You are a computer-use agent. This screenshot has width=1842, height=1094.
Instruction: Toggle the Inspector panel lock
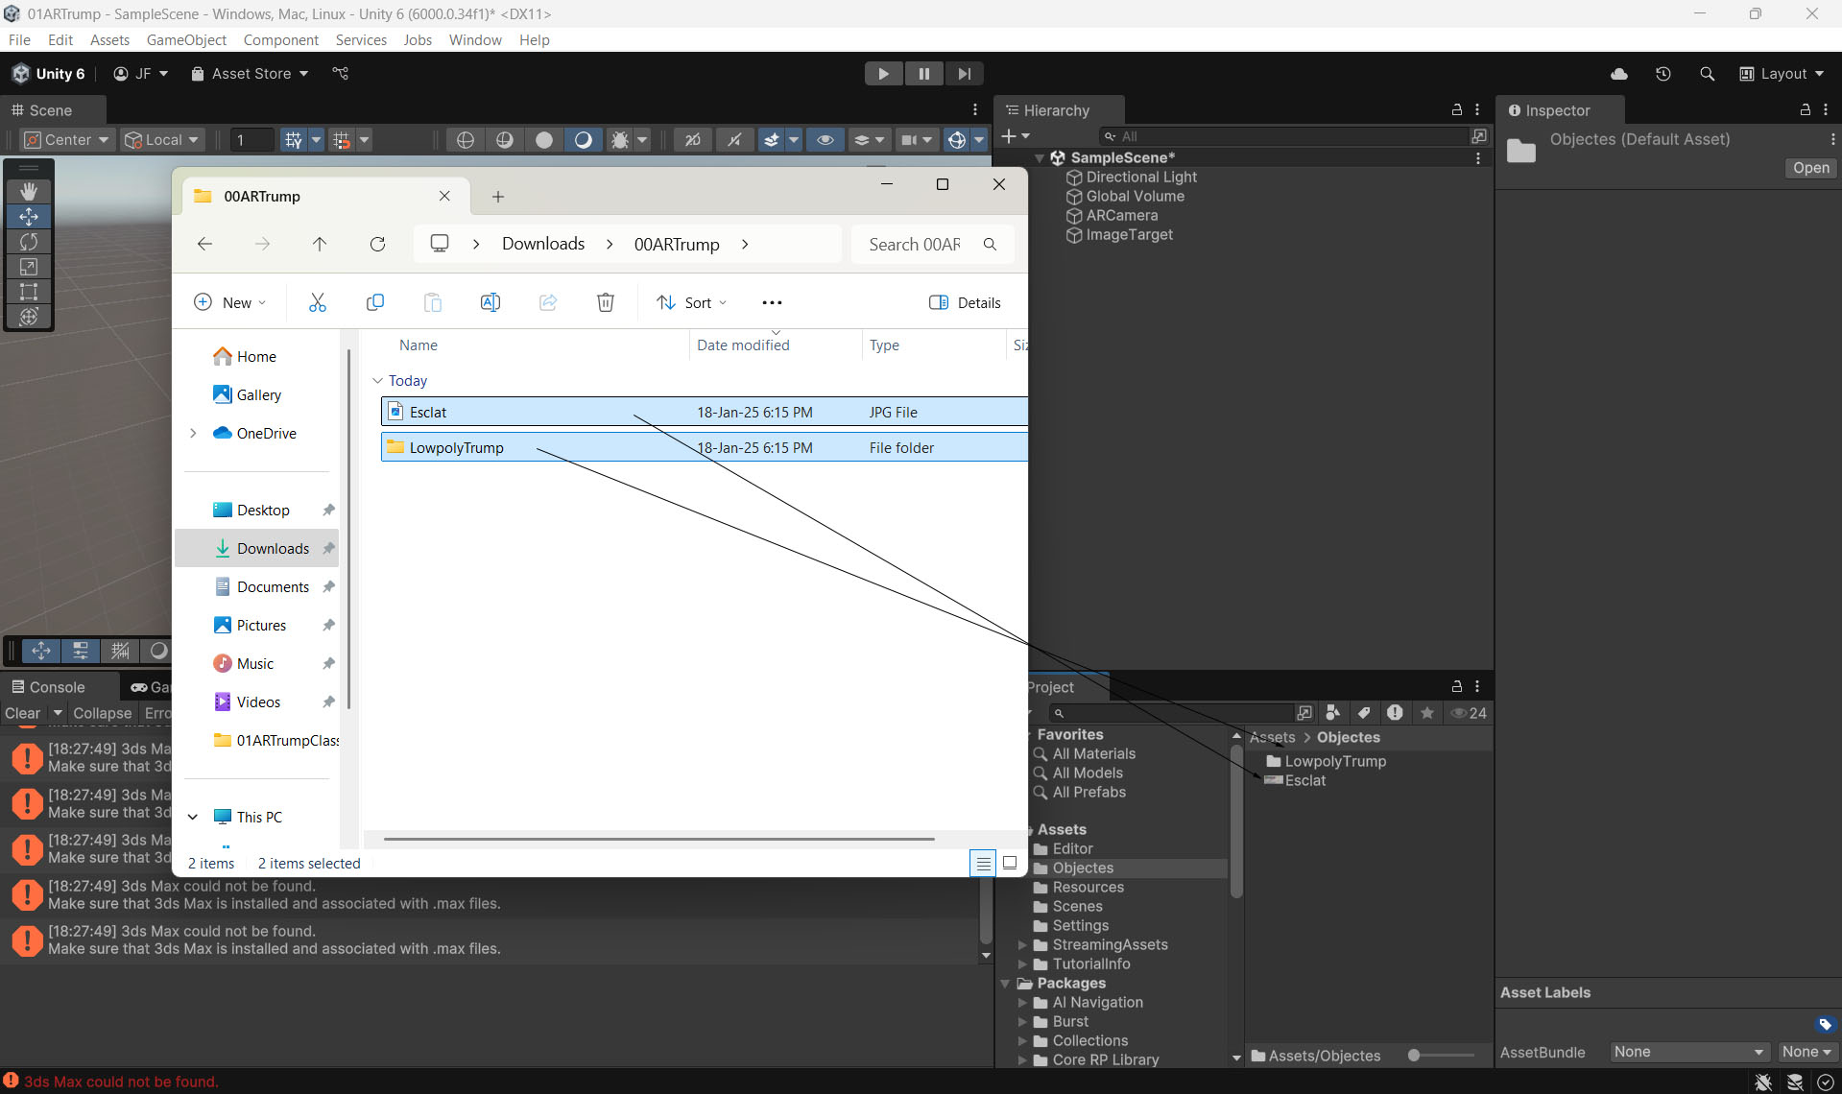(1805, 110)
